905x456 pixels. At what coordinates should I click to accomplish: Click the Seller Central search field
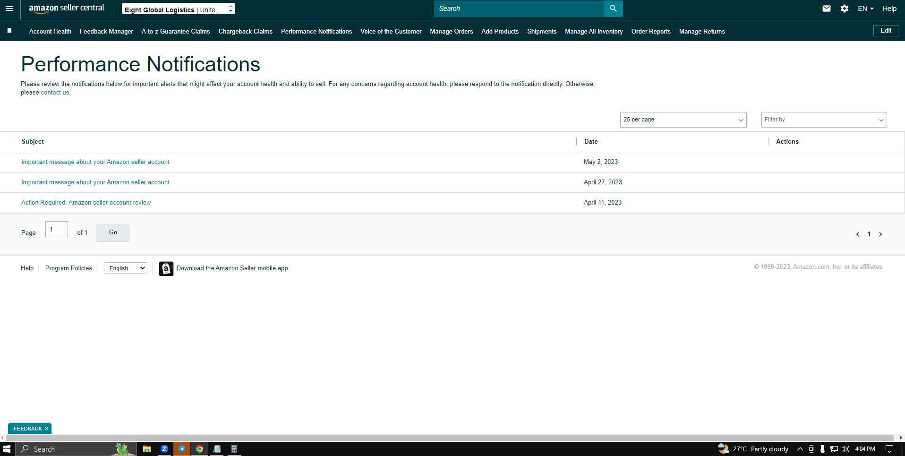coord(519,9)
